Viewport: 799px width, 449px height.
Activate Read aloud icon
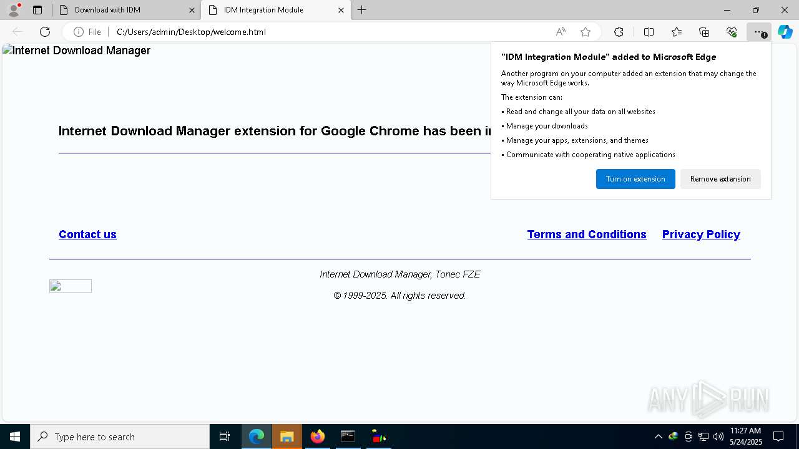(561, 32)
